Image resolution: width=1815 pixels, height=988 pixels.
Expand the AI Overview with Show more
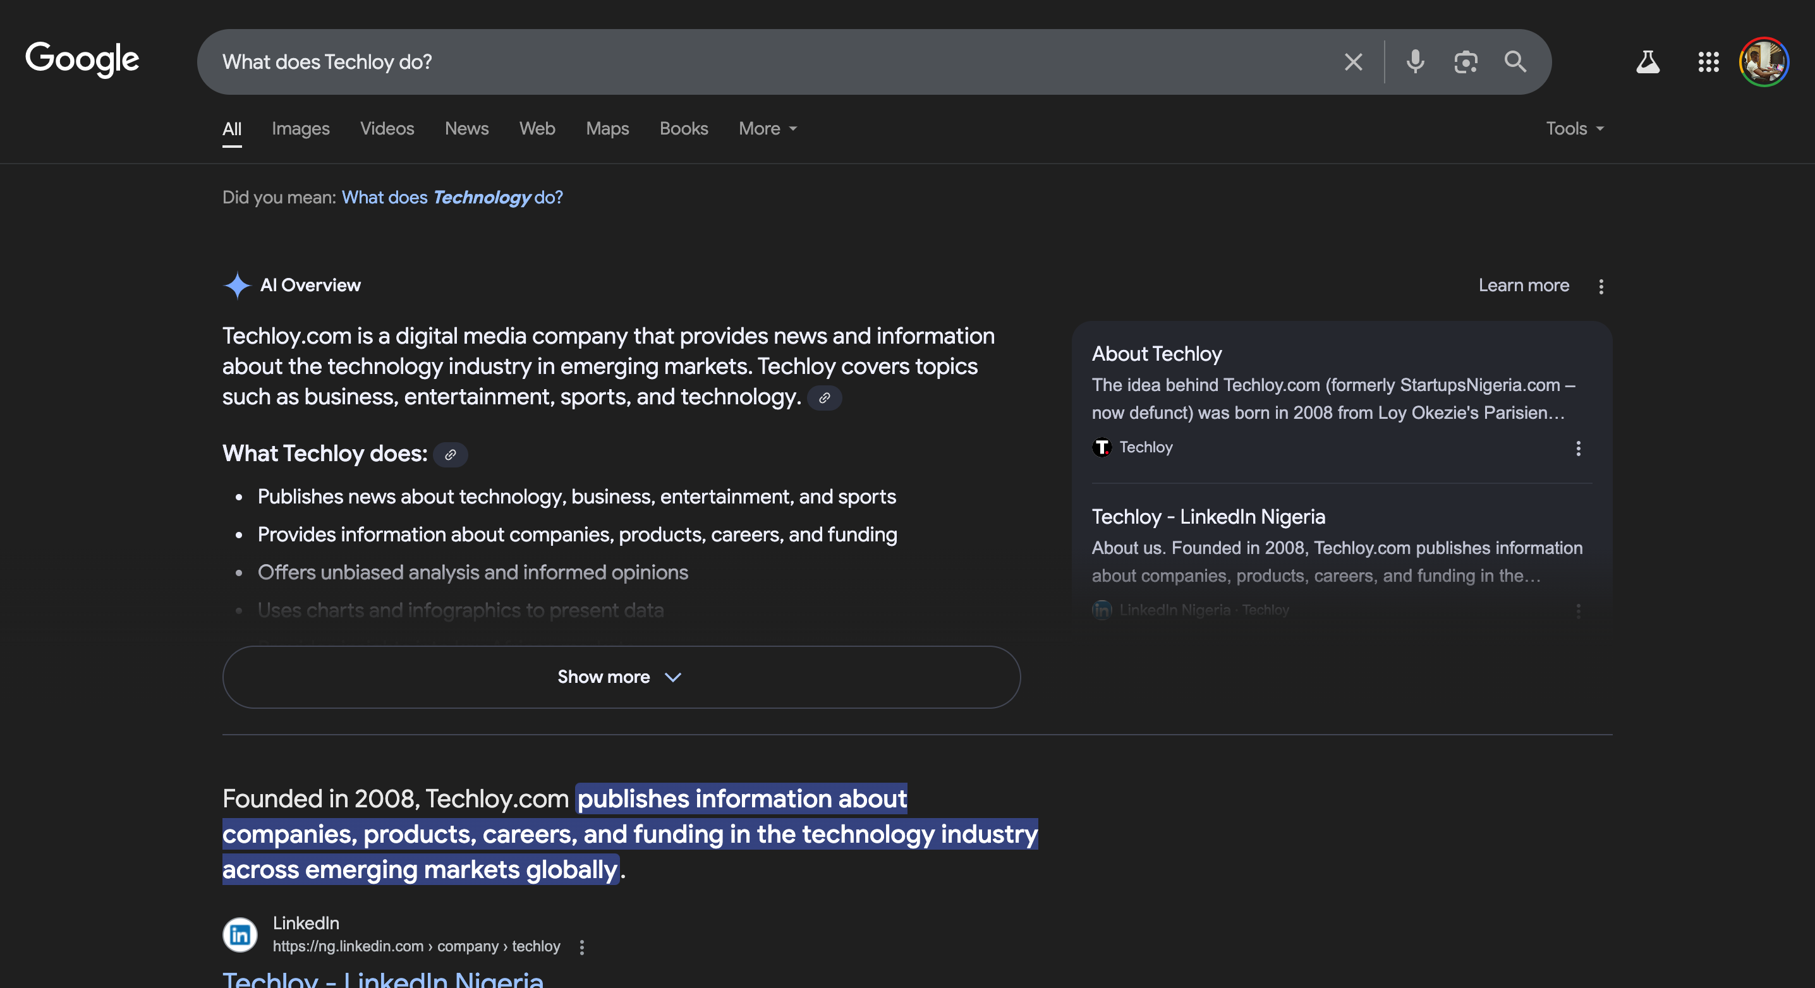pyautogui.click(x=620, y=677)
